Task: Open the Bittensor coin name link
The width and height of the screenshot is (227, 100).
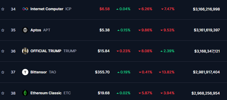Action: point(39,72)
